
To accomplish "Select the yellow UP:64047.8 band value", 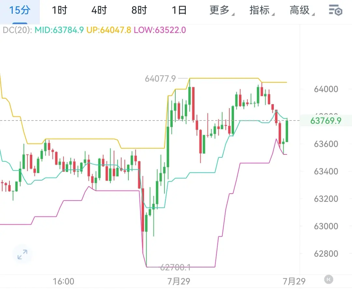I will [x=109, y=30].
